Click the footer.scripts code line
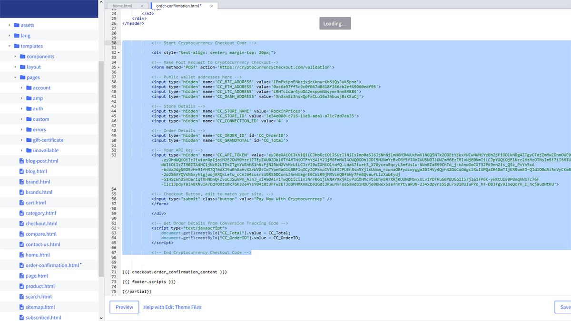The height and width of the screenshot is (321, 571). point(149,282)
